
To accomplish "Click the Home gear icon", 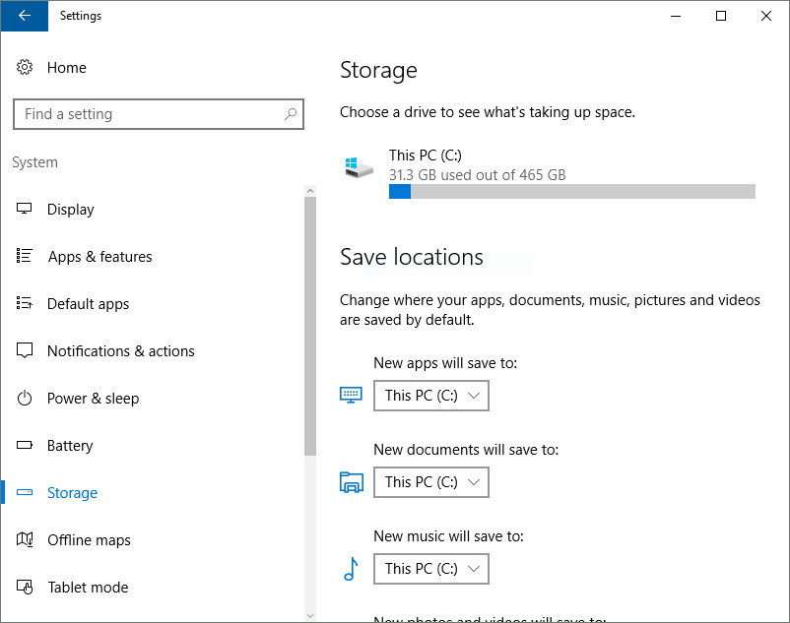I will coord(25,67).
